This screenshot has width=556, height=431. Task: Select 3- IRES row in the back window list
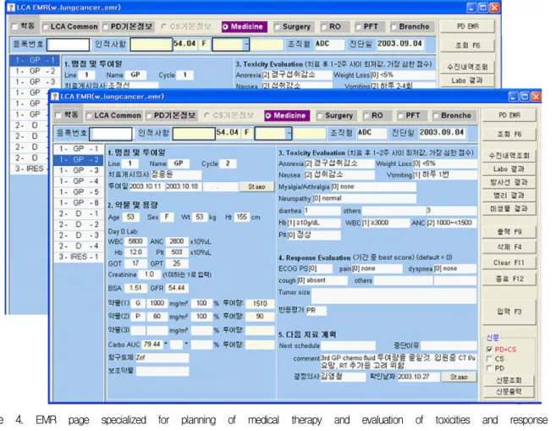[29, 169]
